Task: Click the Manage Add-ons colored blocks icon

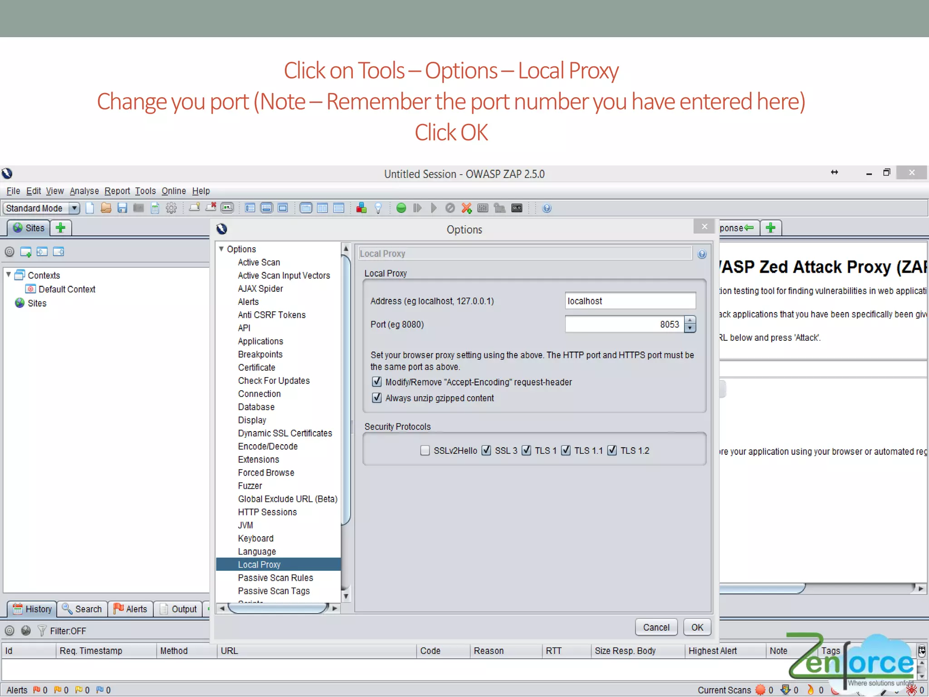Action: click(362, 208)
